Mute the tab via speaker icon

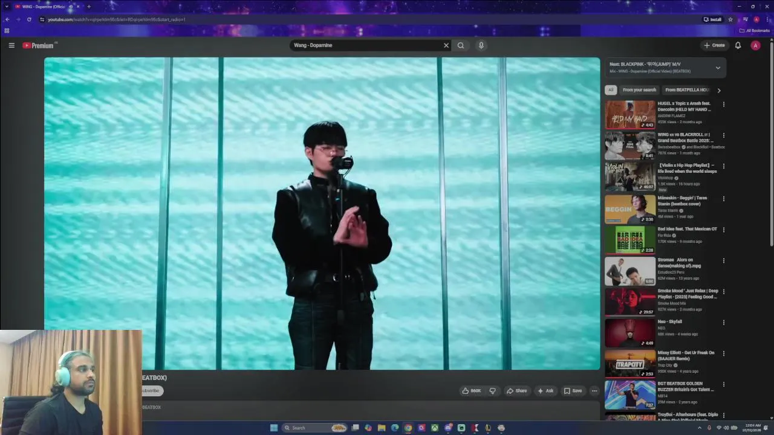pyautogui.click(x=71, y=7)
